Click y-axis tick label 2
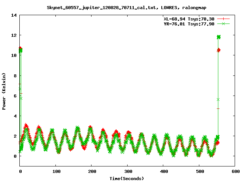 click(x=15, y=136)
